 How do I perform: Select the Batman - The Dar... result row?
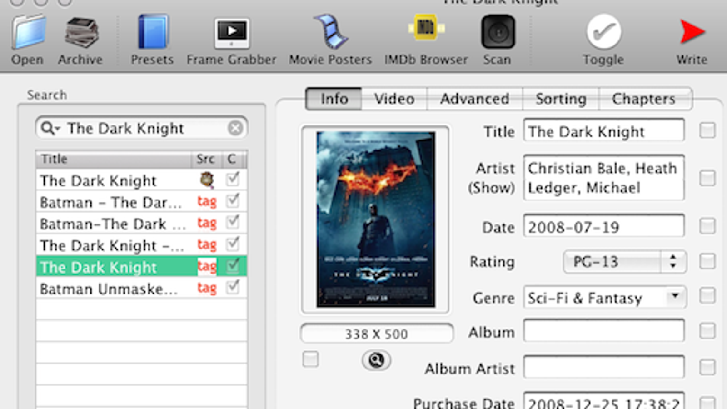(x=141, y=202)
